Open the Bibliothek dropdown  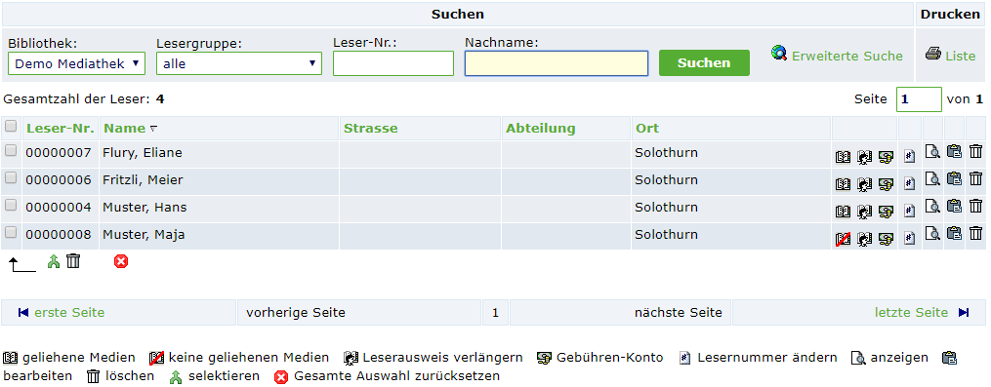tap(76, 63)
